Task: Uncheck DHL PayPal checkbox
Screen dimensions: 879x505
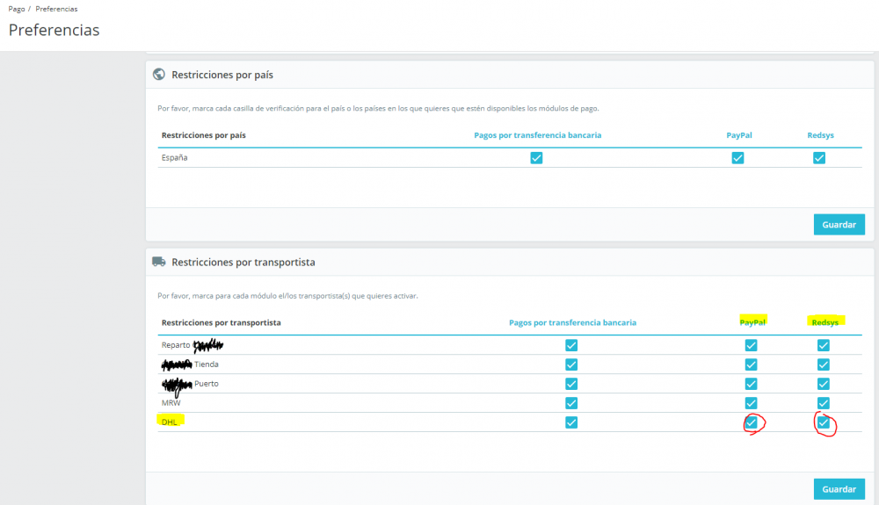Action: pos(752,422)
